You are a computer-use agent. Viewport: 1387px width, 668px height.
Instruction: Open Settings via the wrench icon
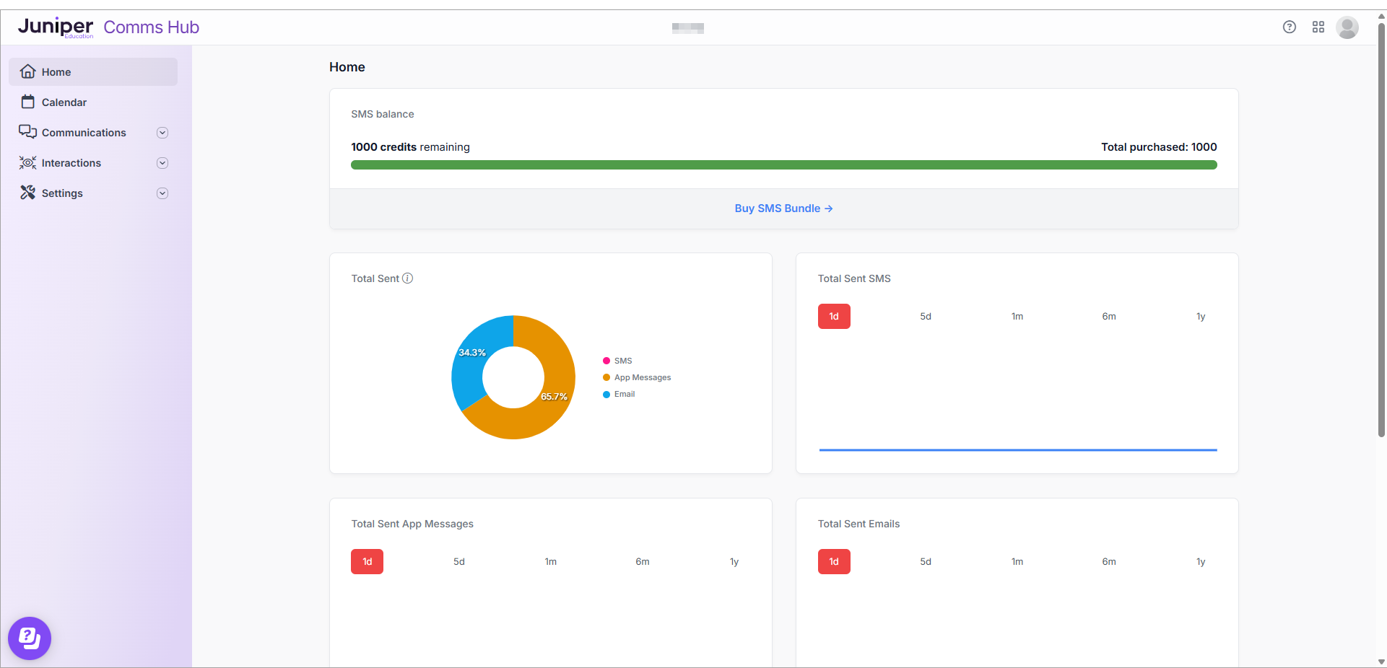point(27,193)
